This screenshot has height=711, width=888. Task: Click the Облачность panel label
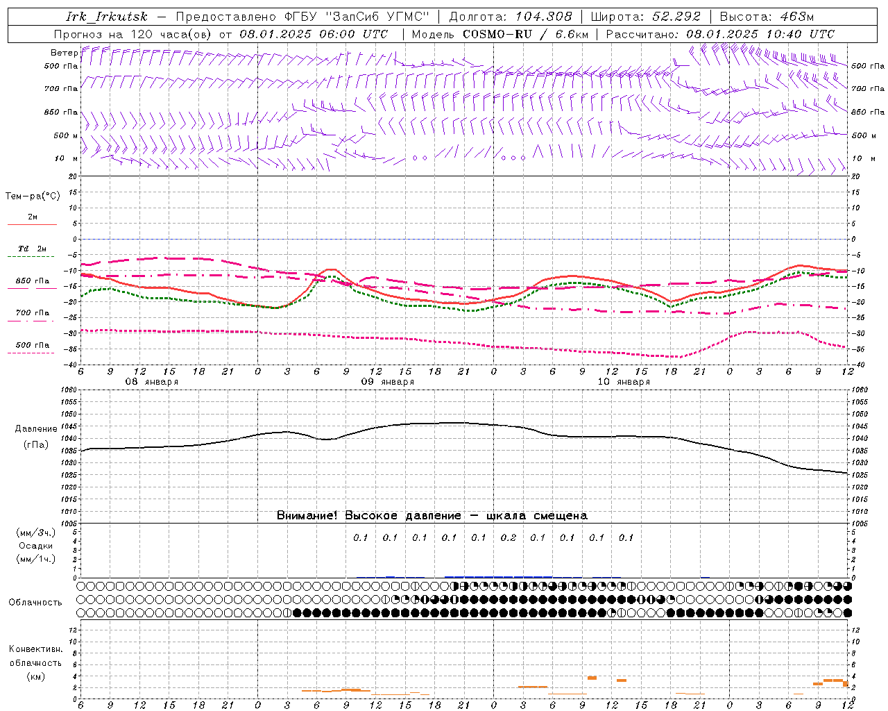[35, 603]
